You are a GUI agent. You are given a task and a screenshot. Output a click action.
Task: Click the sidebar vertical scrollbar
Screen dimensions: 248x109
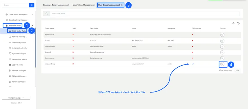pos(35,47)
